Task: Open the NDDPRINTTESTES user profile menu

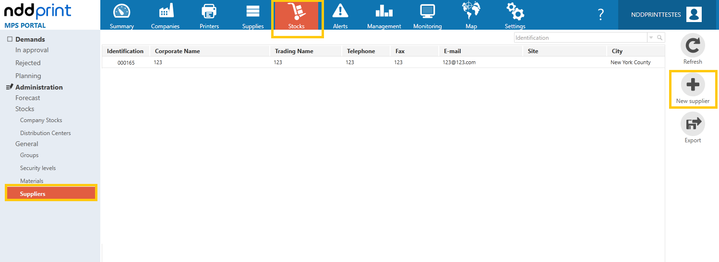Action: coord(668,15)
